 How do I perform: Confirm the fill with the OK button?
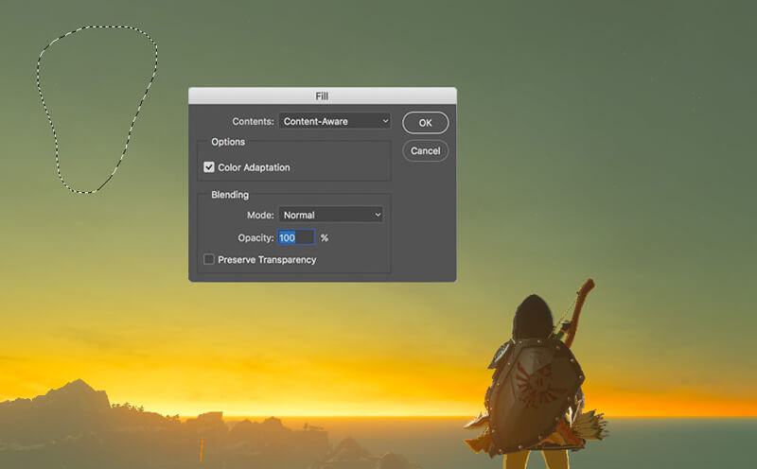tap(425, 123)
